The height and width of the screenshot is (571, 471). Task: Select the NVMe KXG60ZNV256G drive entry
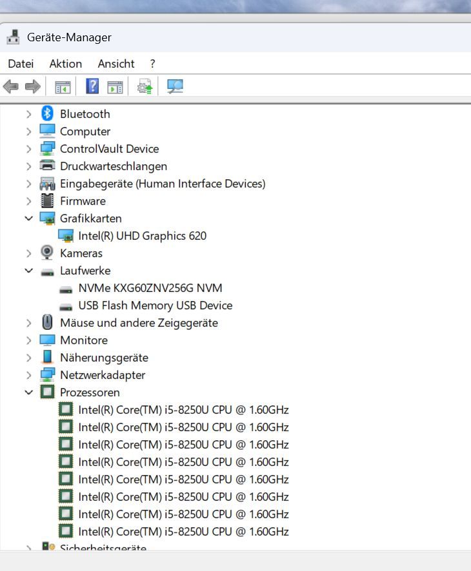[x=150, y=288]
